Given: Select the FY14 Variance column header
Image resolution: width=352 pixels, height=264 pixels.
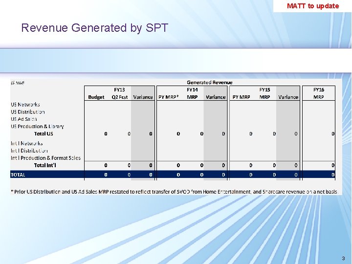Looking at the screenshot, I should coord(216,97).
